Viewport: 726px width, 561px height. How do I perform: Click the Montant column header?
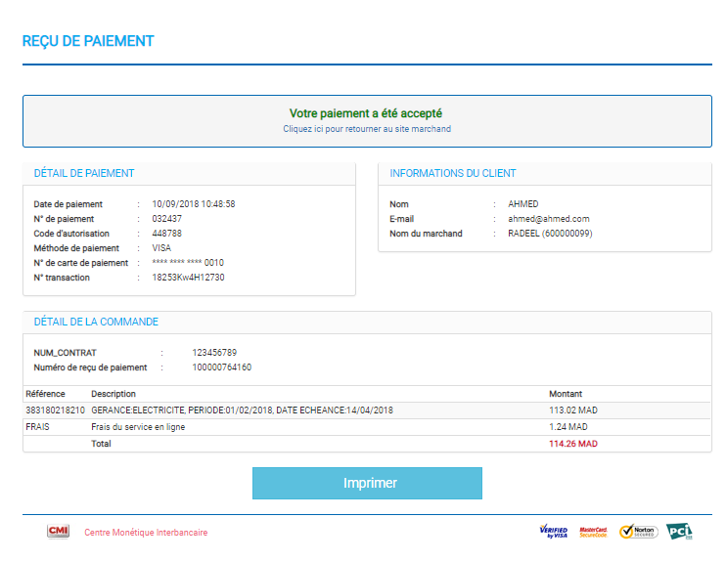pyautogui.click(x=566, y=394)
